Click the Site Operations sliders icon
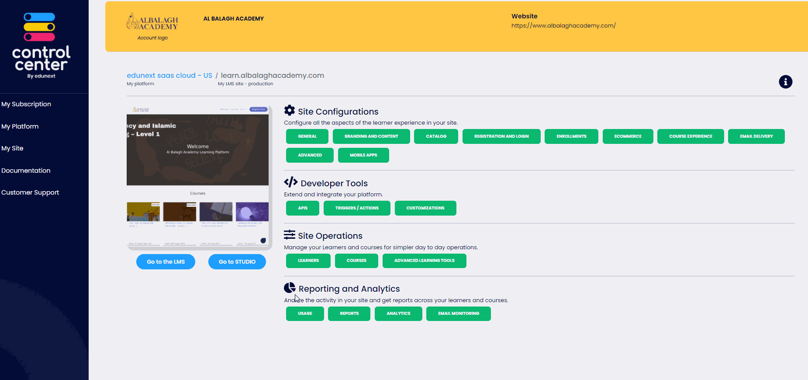This screenshot has width=808, height=380. pos(290,235)
